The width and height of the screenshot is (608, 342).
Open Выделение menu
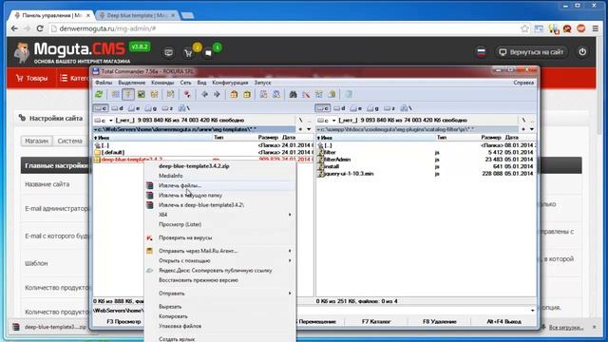click(x=132, y=83)
